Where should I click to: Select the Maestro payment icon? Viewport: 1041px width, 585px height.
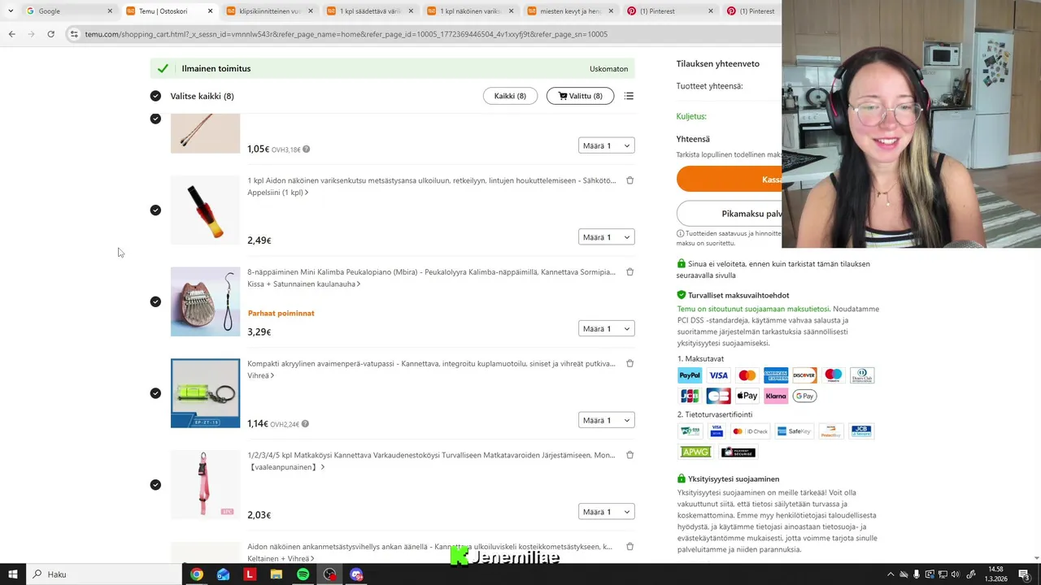click(833, 375)
